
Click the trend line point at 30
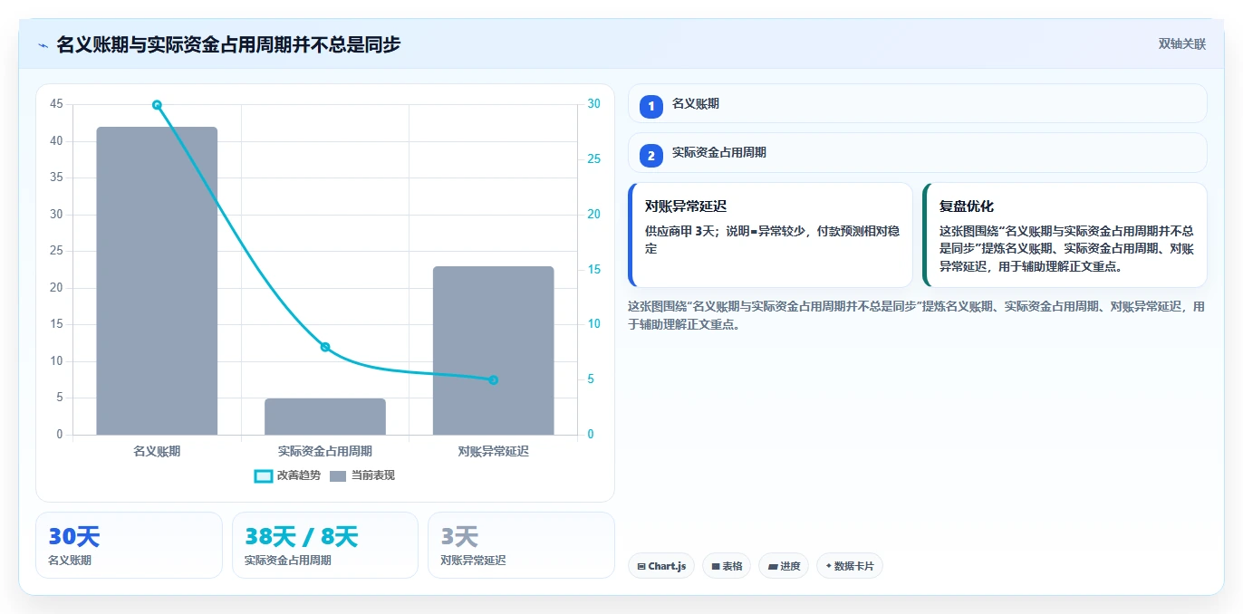click(x=157, y=105)
